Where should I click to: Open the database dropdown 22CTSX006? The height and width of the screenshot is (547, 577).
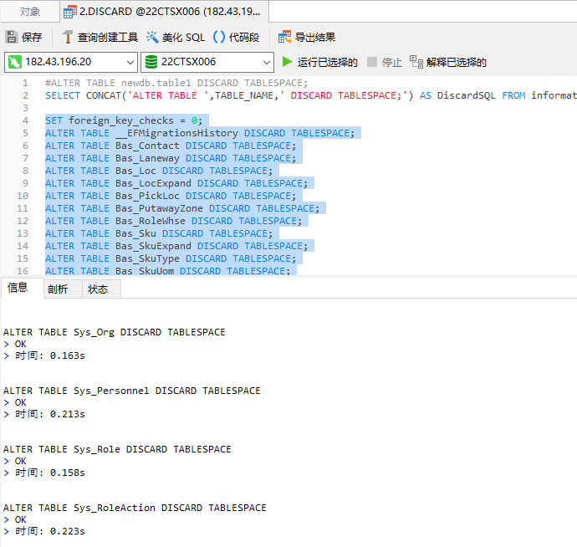[207, 62]
